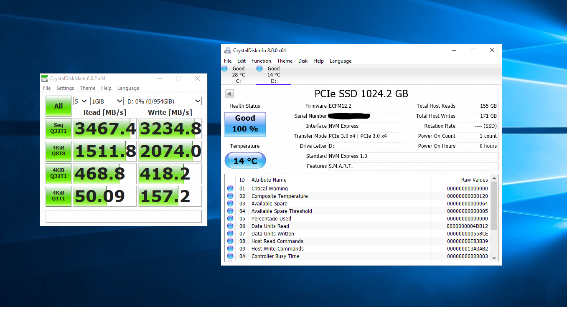Click the Composite Temperature status orb
The image size is (567, 319).
pos(230,196)
